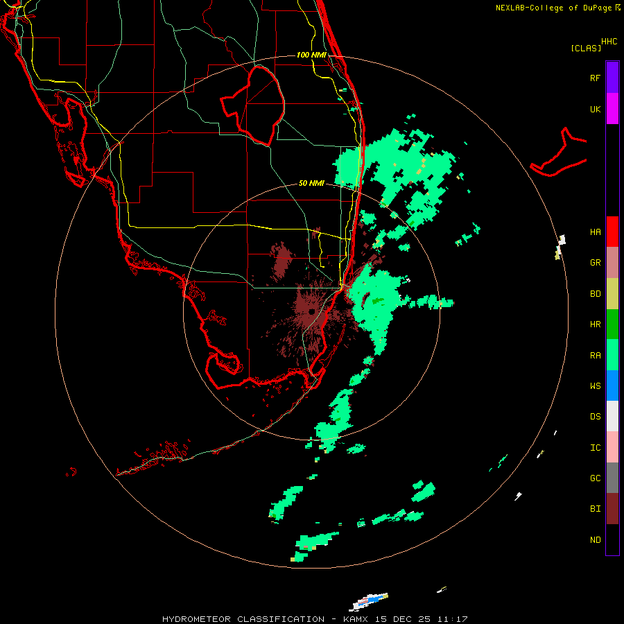The width and height of the screenshot is (624, 624).
Task: Click the "DS" legend label
Action: (595, 416)
